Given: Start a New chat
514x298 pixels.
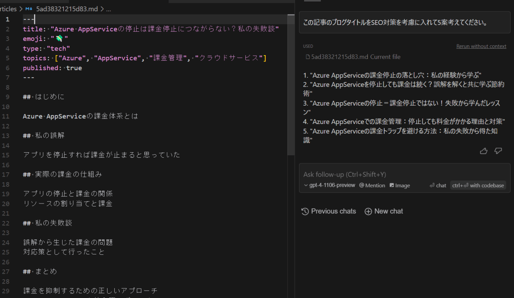Looking at the screenshot, I should [384, 211].
